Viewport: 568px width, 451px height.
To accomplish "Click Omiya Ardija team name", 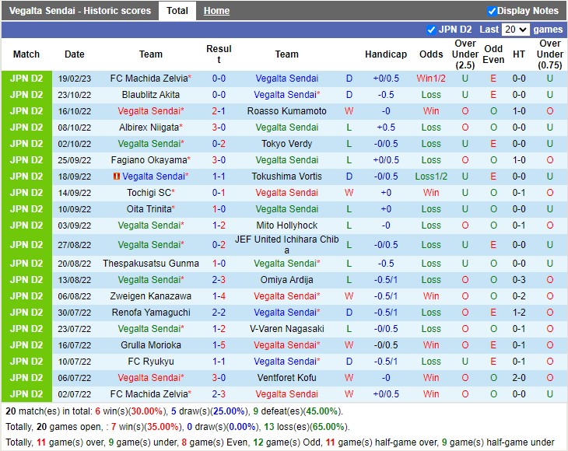I will 286,280.
